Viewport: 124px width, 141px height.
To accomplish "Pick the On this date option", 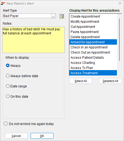I will pos(8,96).
